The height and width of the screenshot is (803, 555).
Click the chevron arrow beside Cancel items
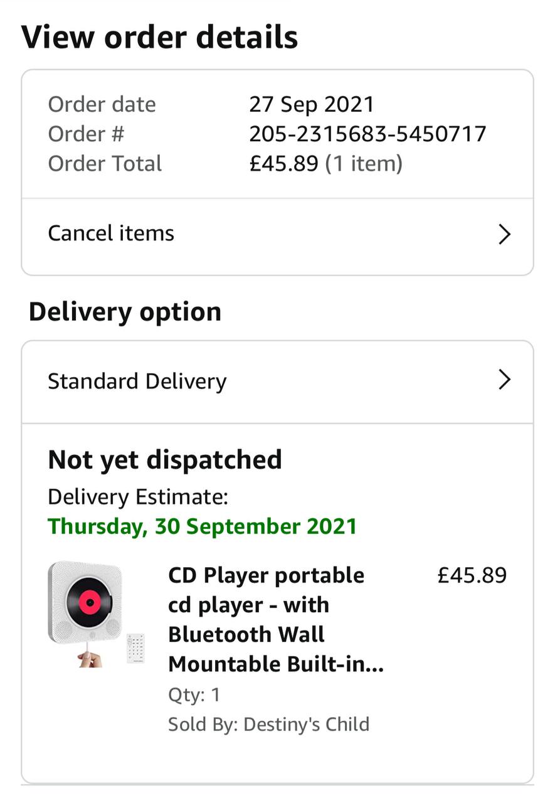click(504, 235)
